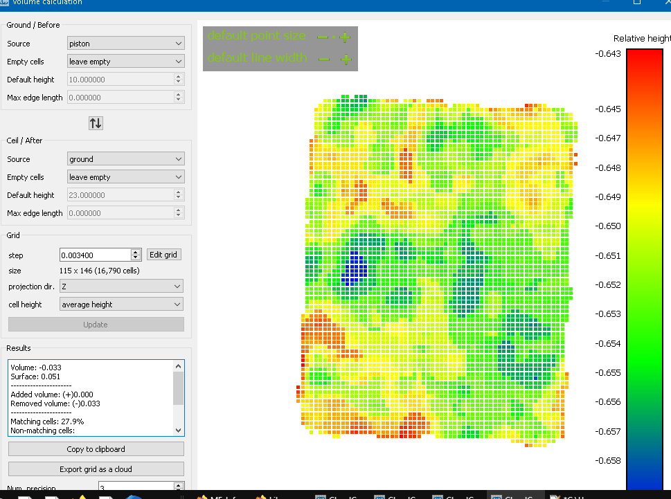Open projection dir. dropdown showing Z

(x=121, y=287)
